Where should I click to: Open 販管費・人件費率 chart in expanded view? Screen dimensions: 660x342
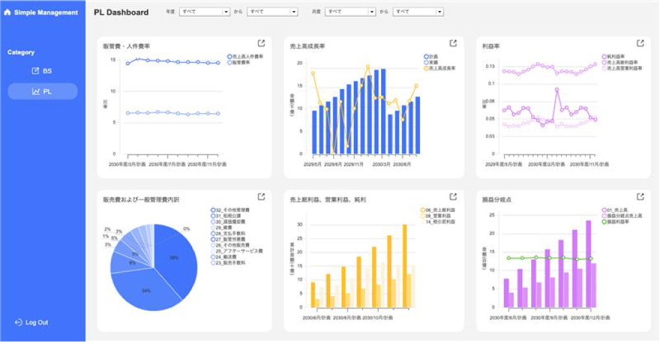pos(261,43)
